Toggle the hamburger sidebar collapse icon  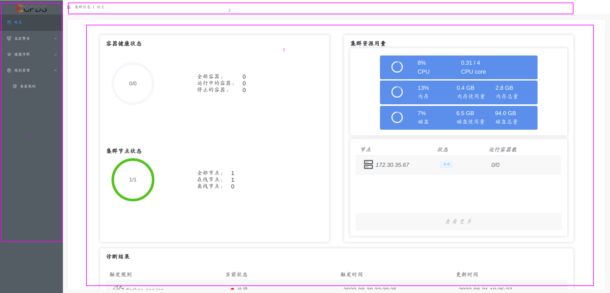pos(69,7)
